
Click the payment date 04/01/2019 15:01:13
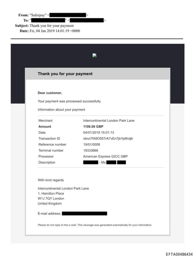point(99,132)
